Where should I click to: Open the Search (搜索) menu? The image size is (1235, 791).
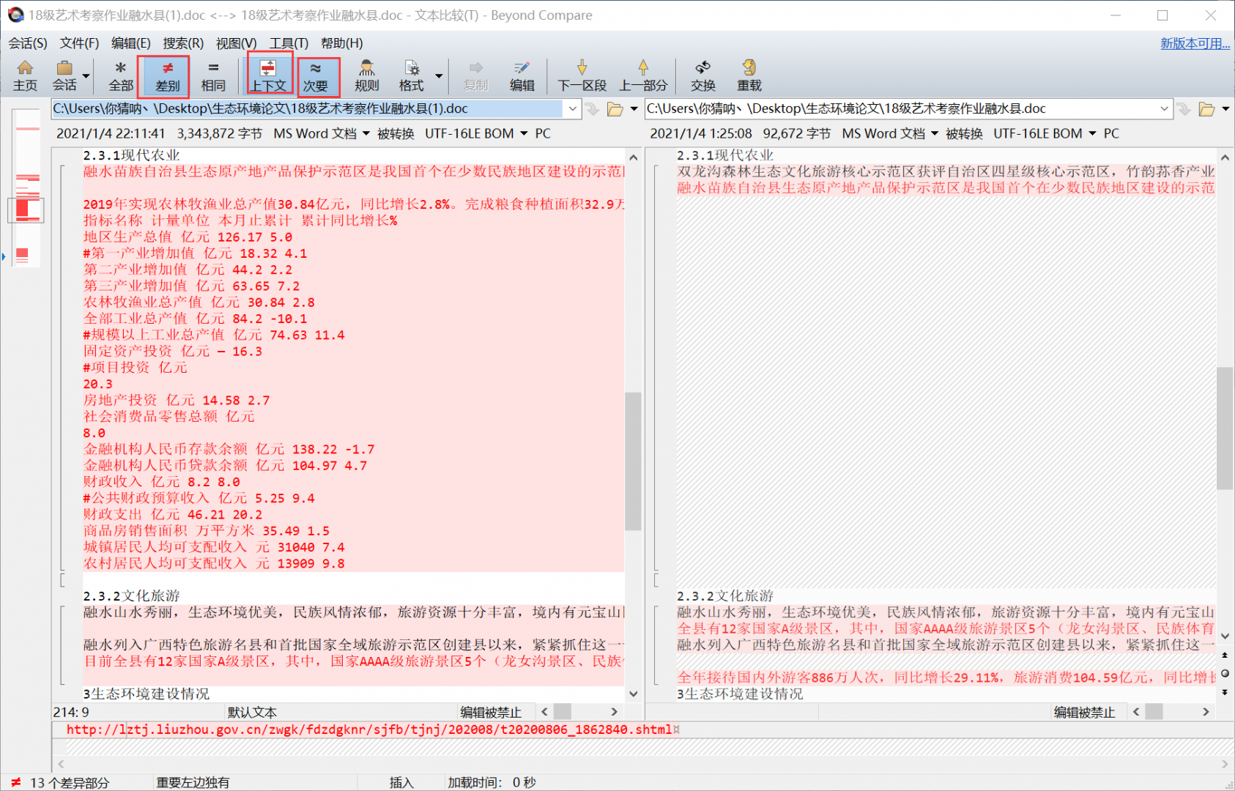click(x=183, y=43)
